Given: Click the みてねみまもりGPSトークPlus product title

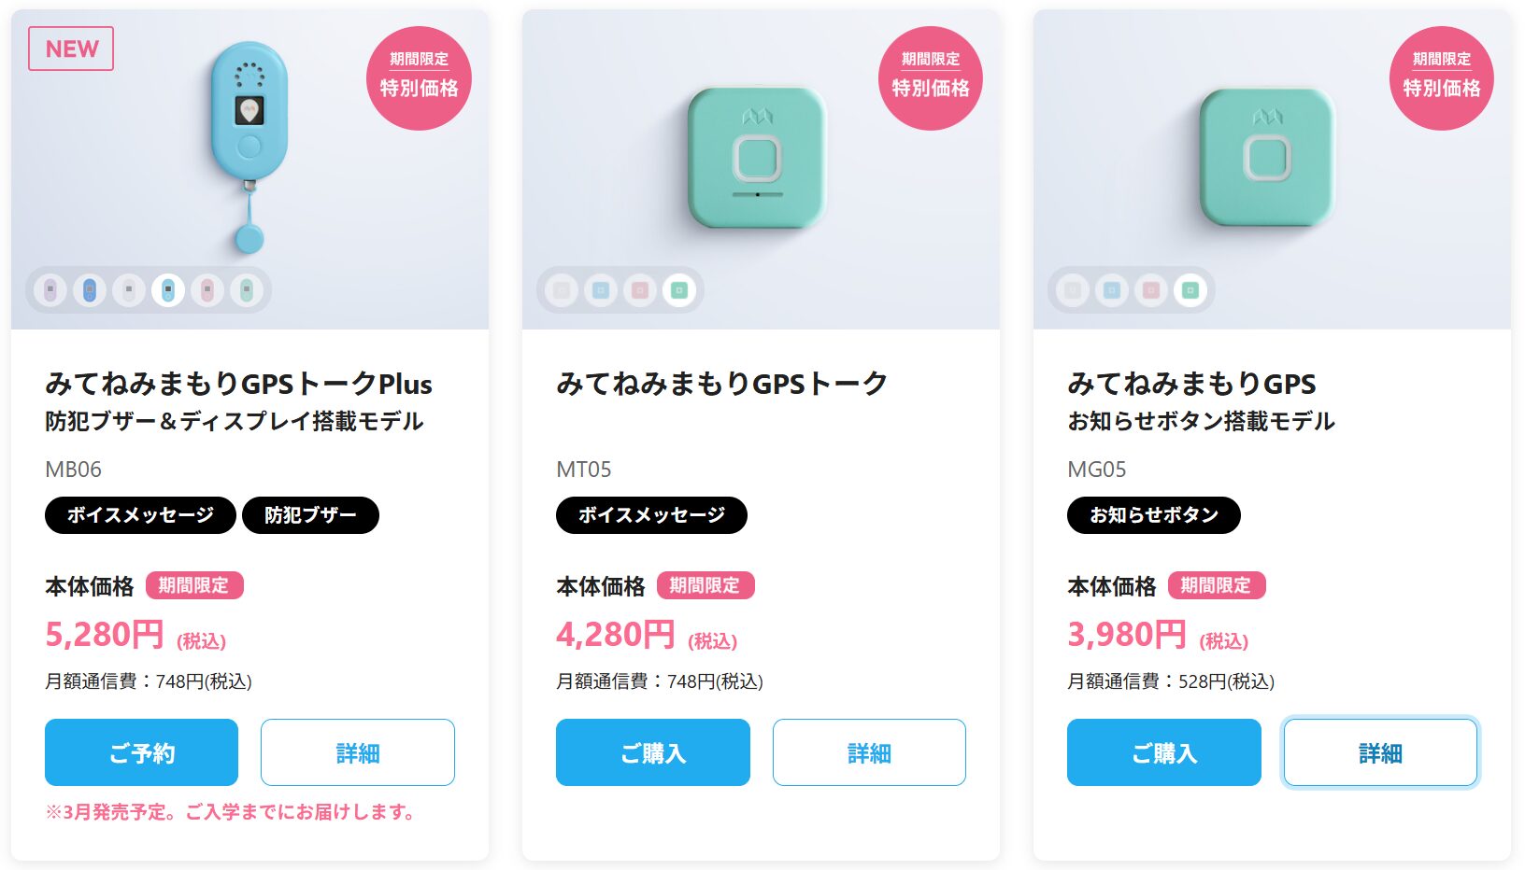Looking at the screenshot, I should pos(238,384).
